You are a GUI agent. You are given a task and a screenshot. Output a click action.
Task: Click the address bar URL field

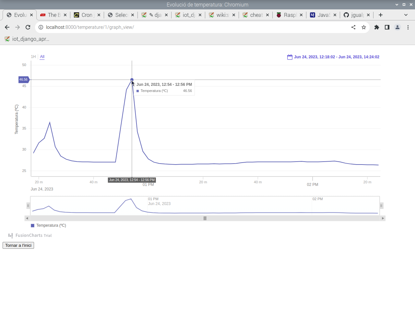click(x=195, y=27)
